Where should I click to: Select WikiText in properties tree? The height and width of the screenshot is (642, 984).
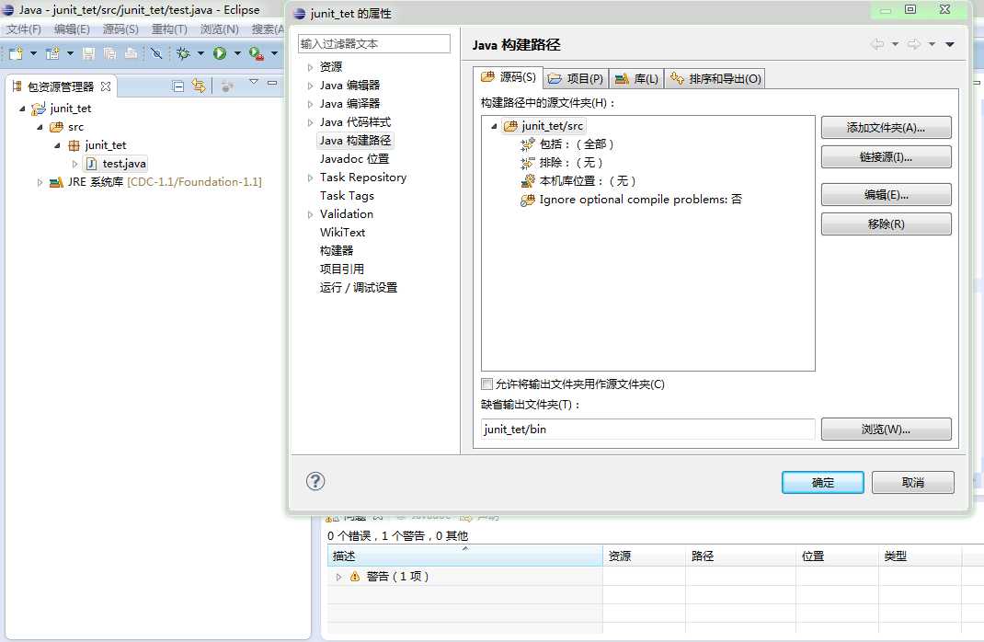click(342, 232)
